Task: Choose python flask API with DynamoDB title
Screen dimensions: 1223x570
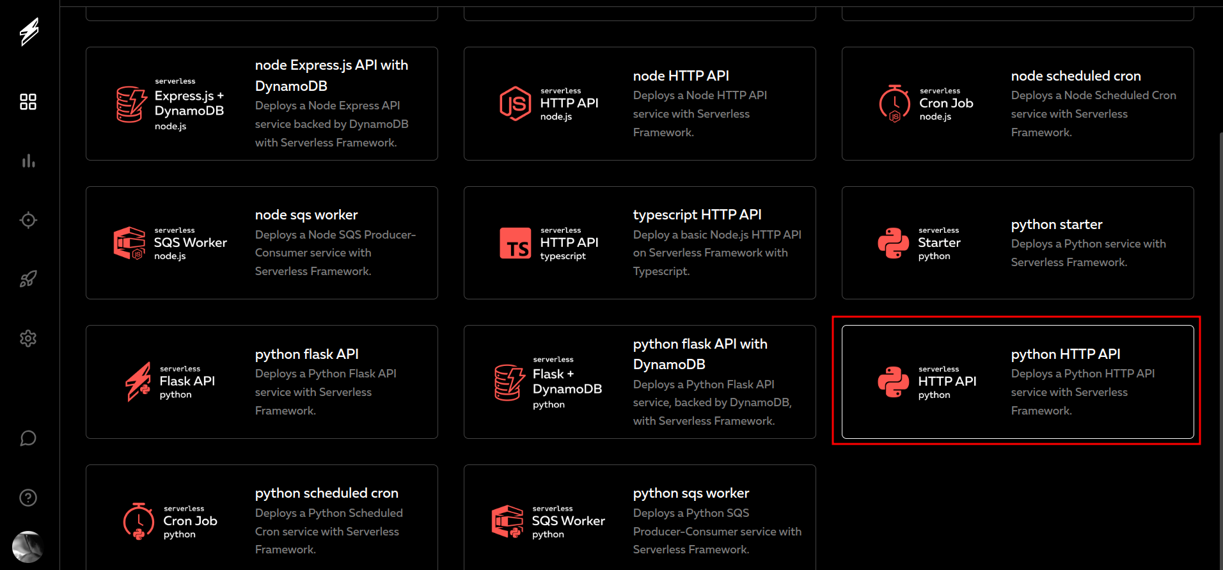Action: (x=700, y=354)
